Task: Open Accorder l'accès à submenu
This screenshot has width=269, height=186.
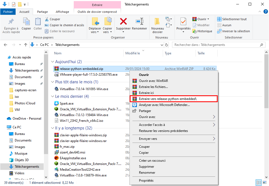Action: tap(174, 125)
